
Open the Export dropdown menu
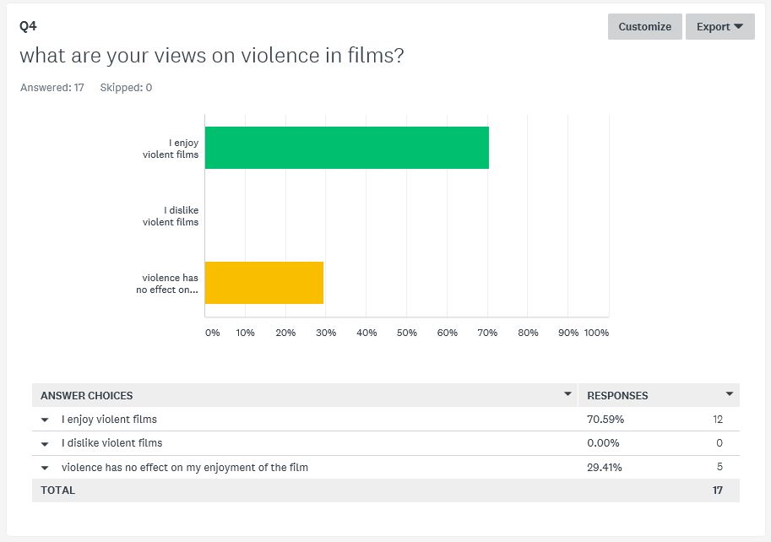click(x=719, y=26)
